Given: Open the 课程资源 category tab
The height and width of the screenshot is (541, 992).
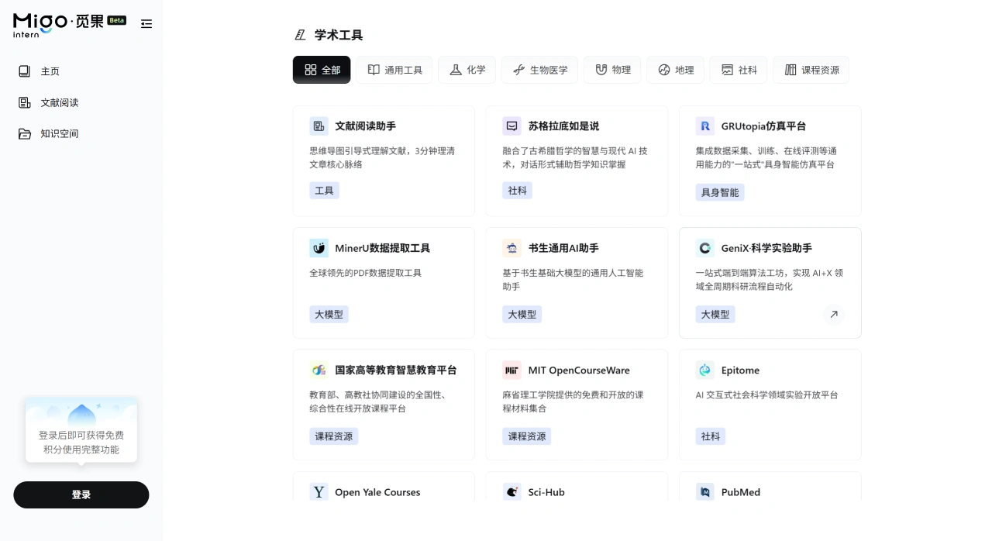Looking at the screenshot, I should pyautogui.click(x=811, y=70).
